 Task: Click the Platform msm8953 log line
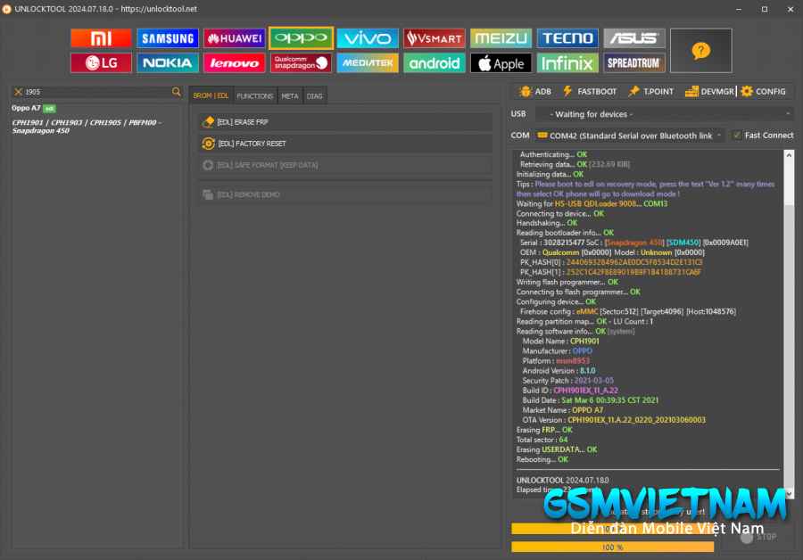pyautogui.click(x=556, y=361)
